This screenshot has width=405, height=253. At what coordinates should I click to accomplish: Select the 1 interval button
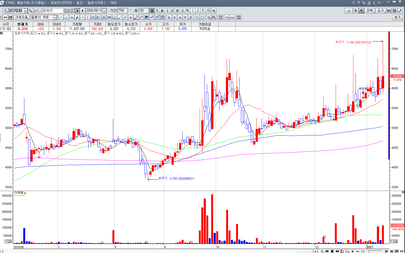193,11
